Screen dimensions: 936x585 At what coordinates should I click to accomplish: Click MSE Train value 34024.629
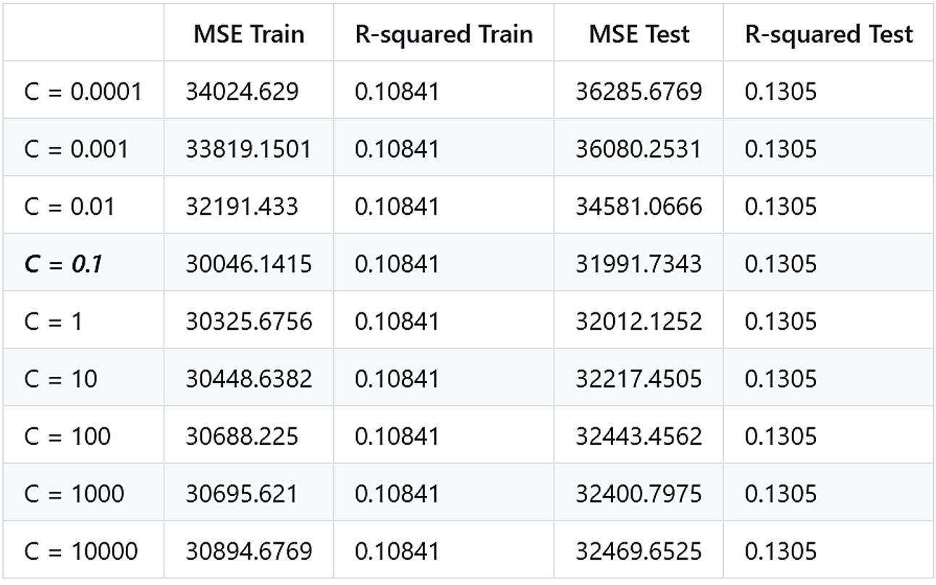[x=242, y=91]
